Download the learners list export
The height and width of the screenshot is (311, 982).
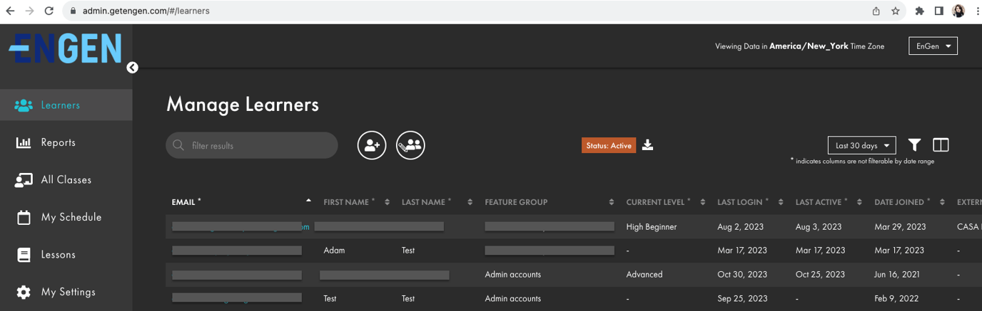point(647,145)
